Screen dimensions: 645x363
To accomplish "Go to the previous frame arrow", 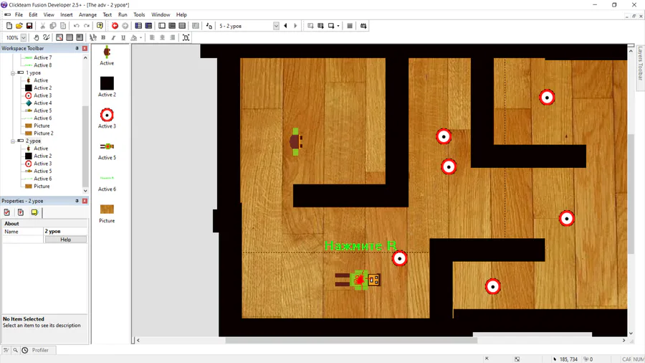I will click(x=285, y=26).
